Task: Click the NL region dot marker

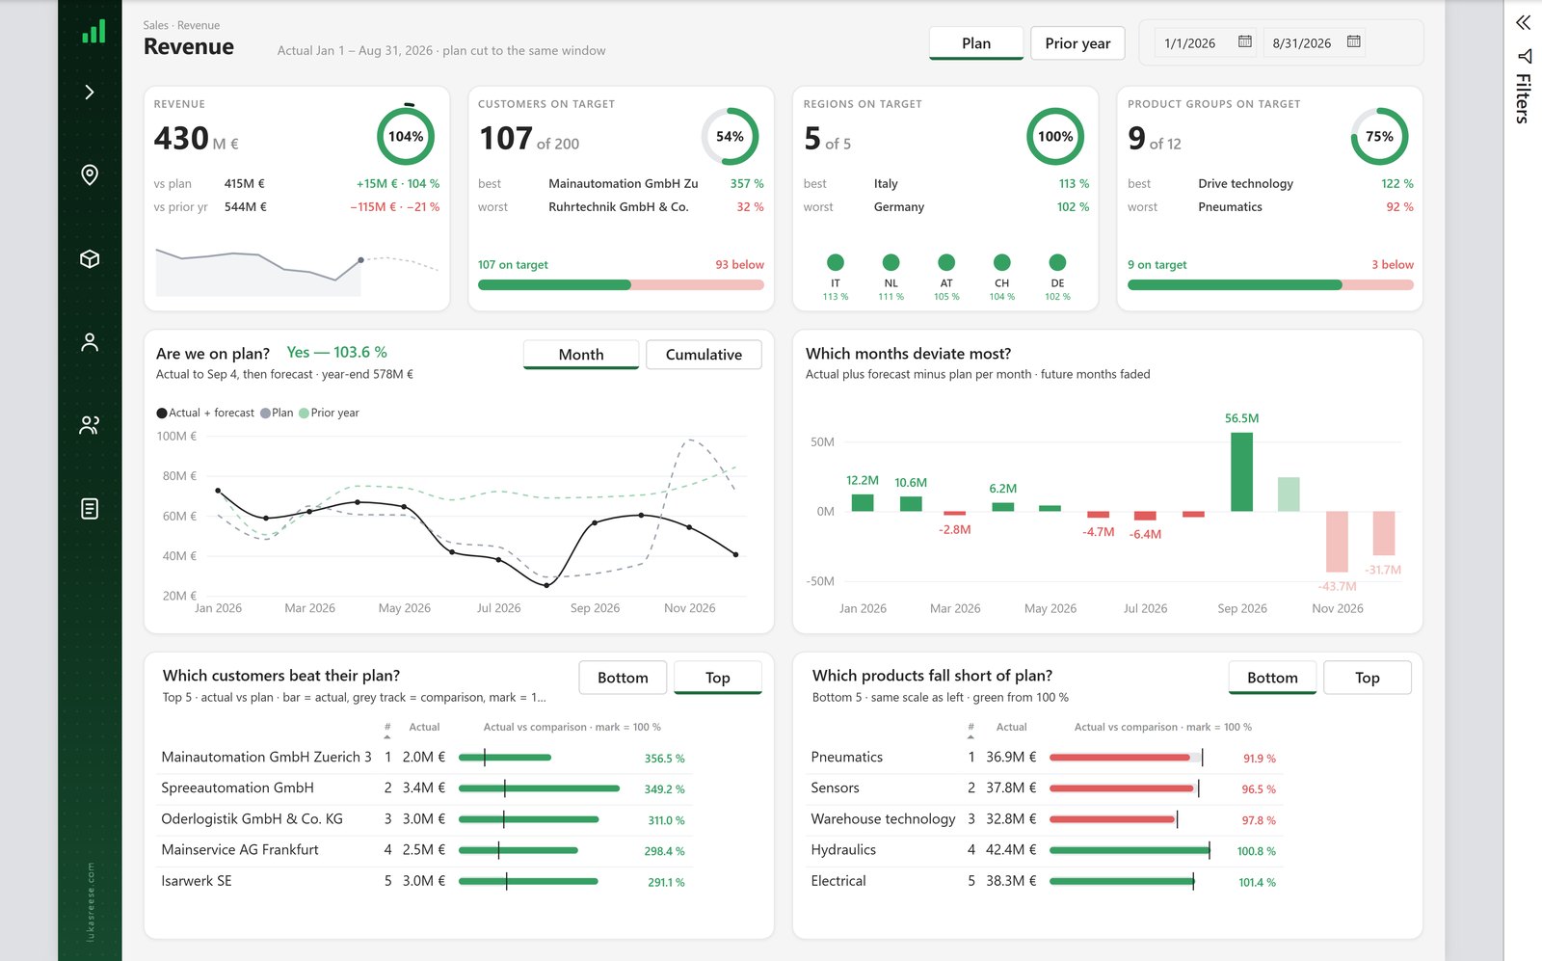Action: coord(891,262)
